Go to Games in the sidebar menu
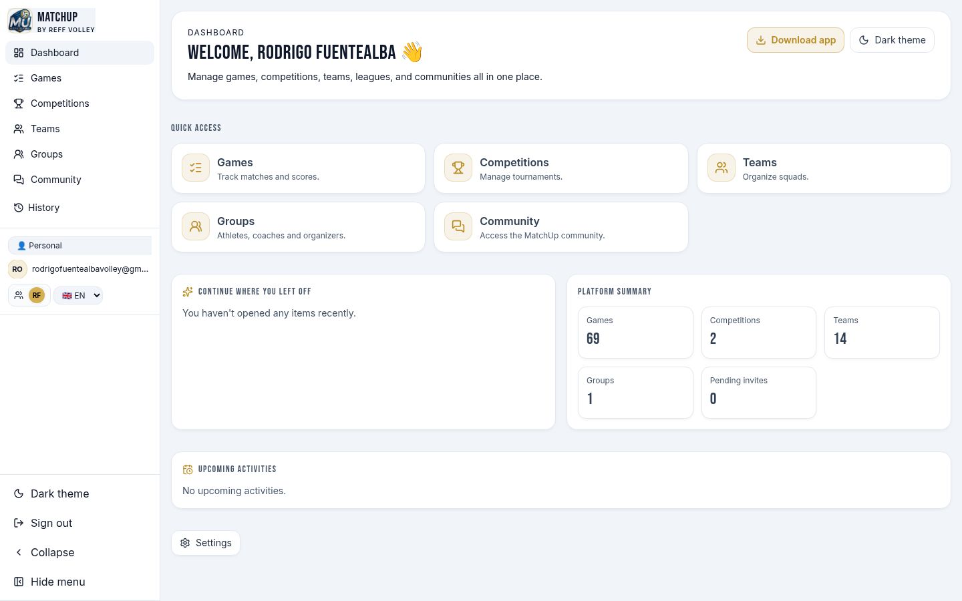Screen dimensions: 962x601 pyautogui.click(x=79, y=78)
